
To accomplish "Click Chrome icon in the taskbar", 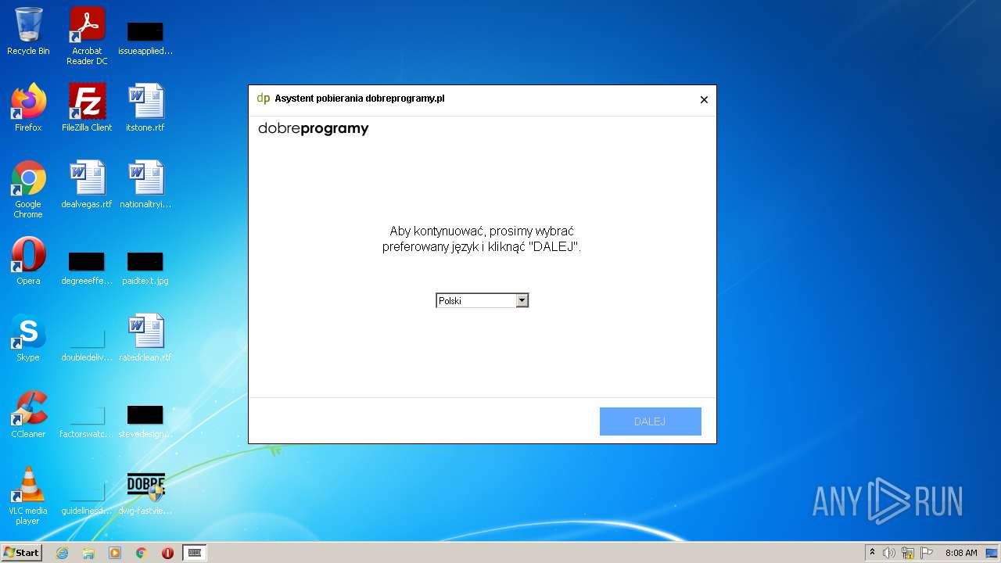I will click(142, 553).
